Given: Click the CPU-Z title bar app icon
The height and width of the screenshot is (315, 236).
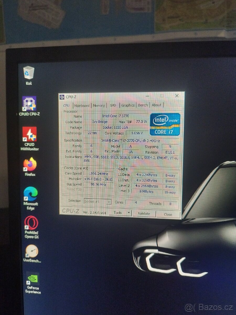Looking at the screenshot, I should (62, 97).
